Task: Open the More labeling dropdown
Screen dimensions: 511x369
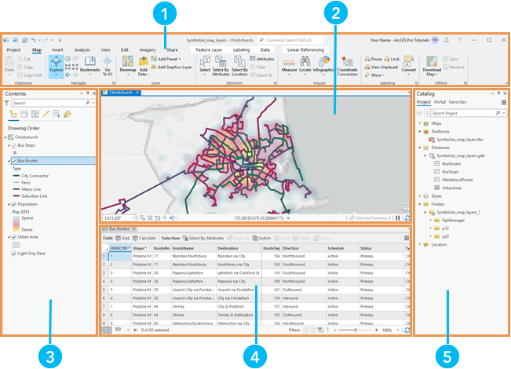Action: 374,75
